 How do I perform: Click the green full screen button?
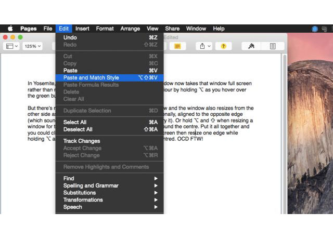pos(20,37)
